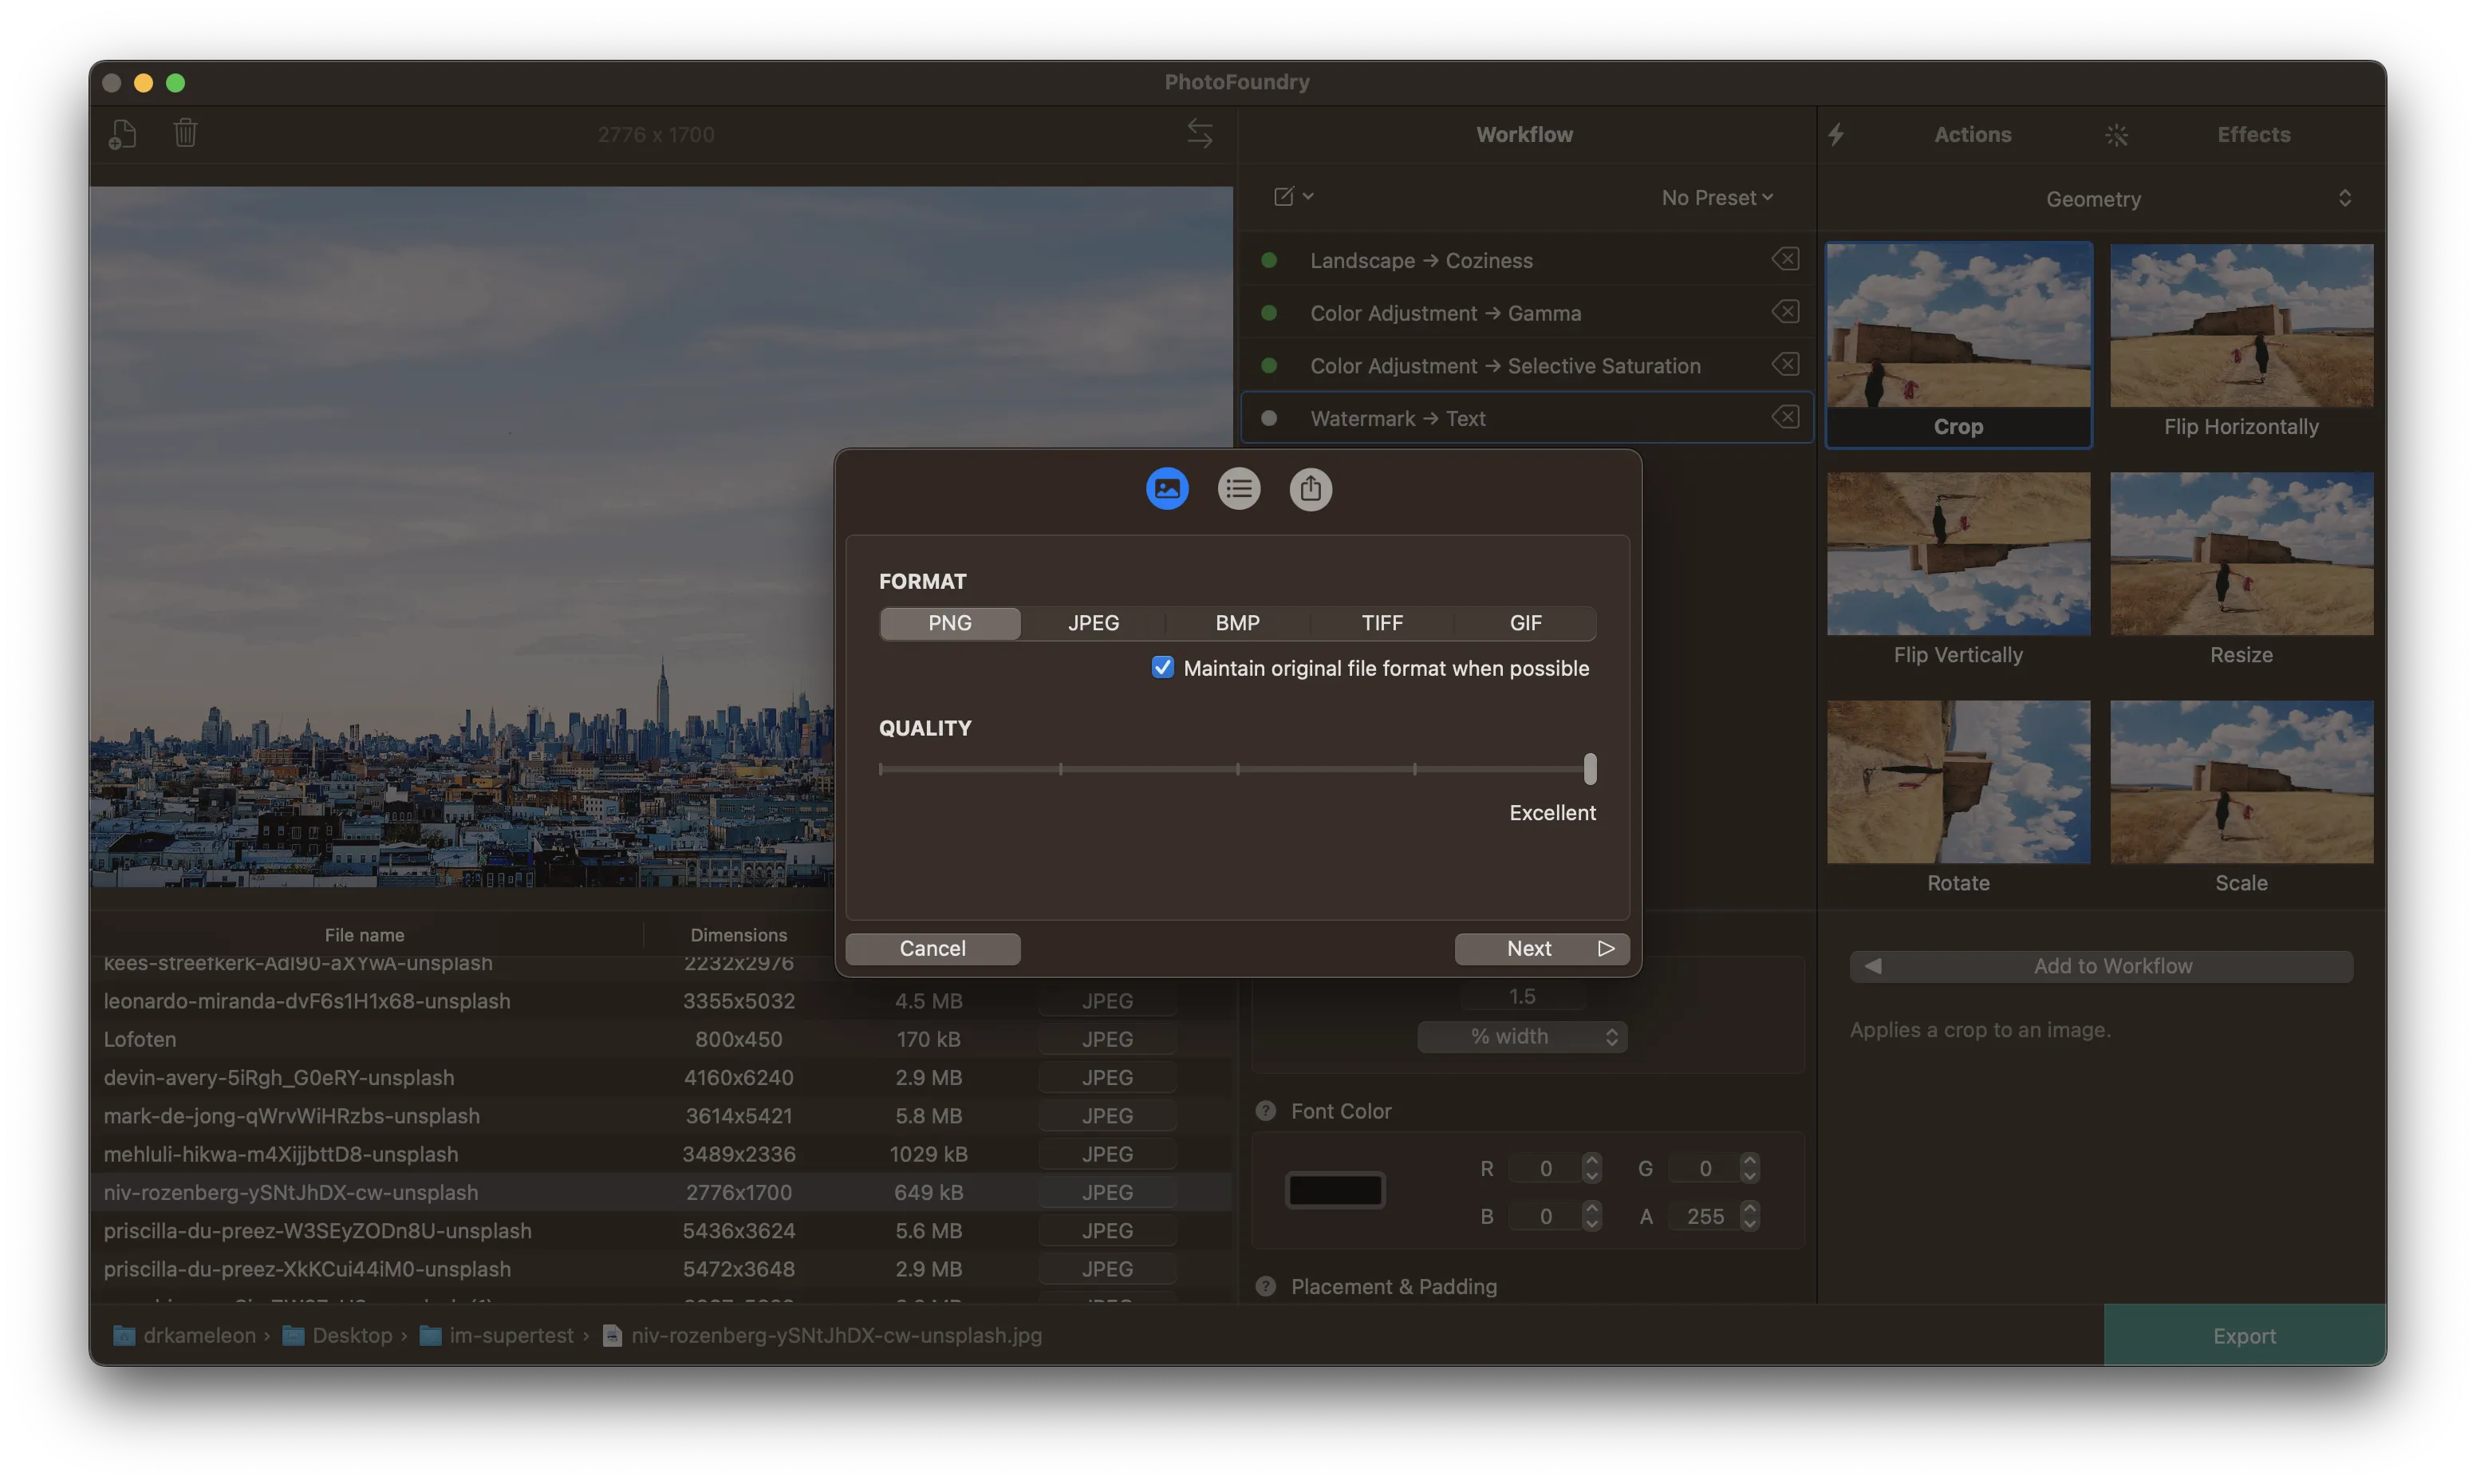Click the add file icon in toolbar
The image size is (2476, 1484).
click(x=122, y=134)
